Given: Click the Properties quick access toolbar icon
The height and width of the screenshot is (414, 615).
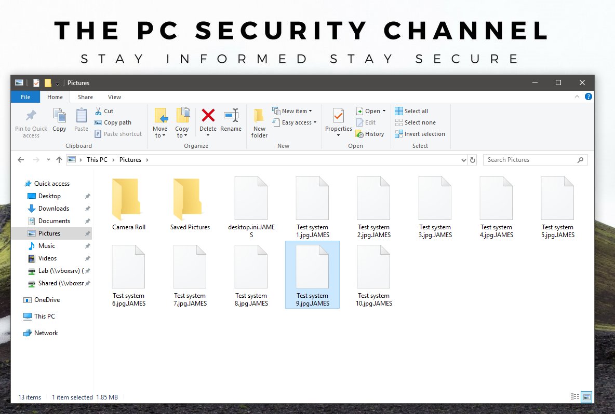Looking at the screenshot, I should [x=36, y=82].
